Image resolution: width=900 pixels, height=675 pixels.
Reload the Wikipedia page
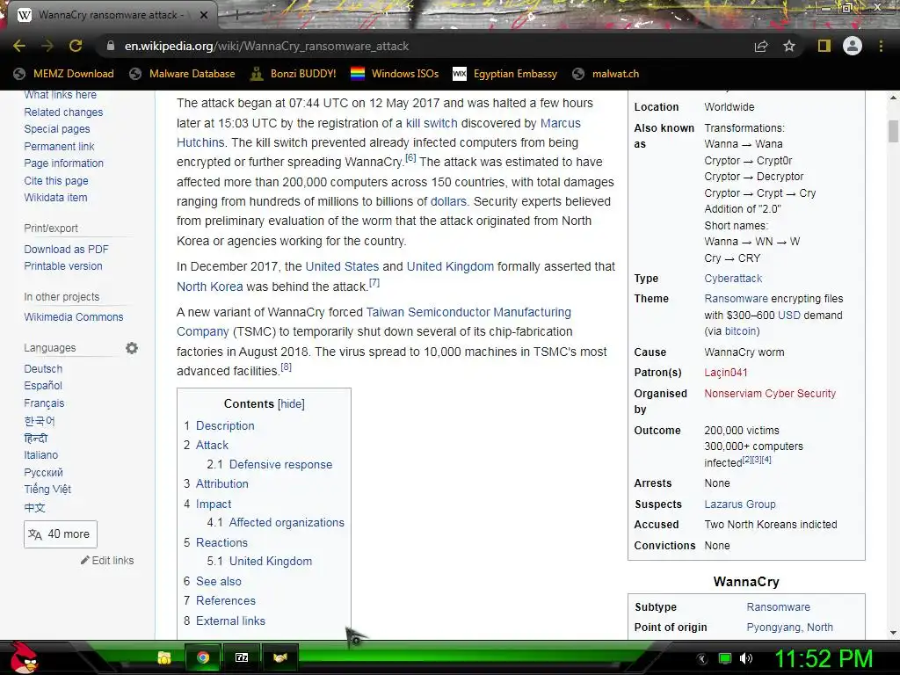click(76, 46)
